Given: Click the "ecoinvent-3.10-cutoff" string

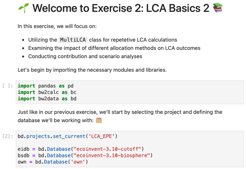Looking at the screenshot, I should pyautogui.click(x=107, y=149).
